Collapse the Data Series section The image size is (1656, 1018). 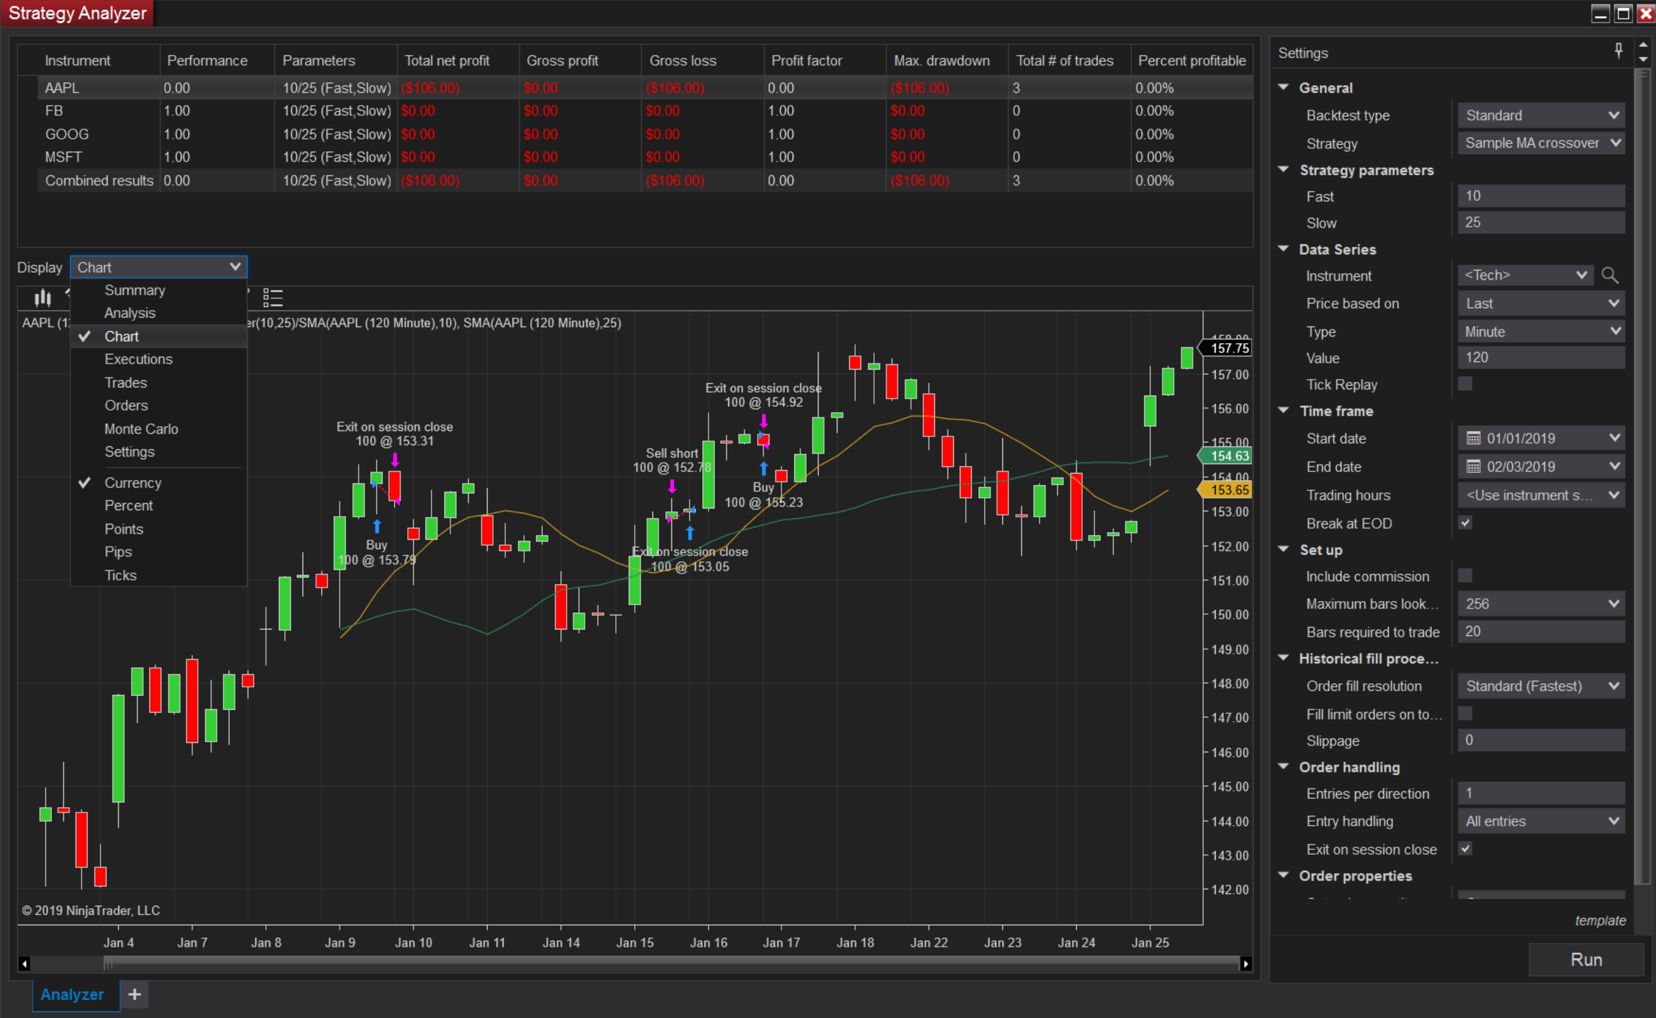[x=1284, y=249]
